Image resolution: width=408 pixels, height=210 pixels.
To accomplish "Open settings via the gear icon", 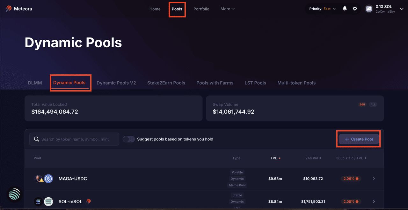I will [x=355, y=9].
